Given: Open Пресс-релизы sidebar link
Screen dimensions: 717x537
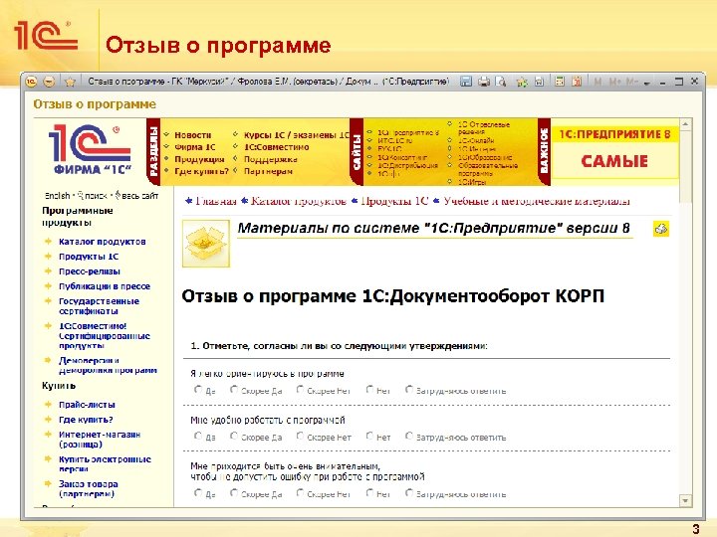Looking at the screenshot, I should click(90, 271).
